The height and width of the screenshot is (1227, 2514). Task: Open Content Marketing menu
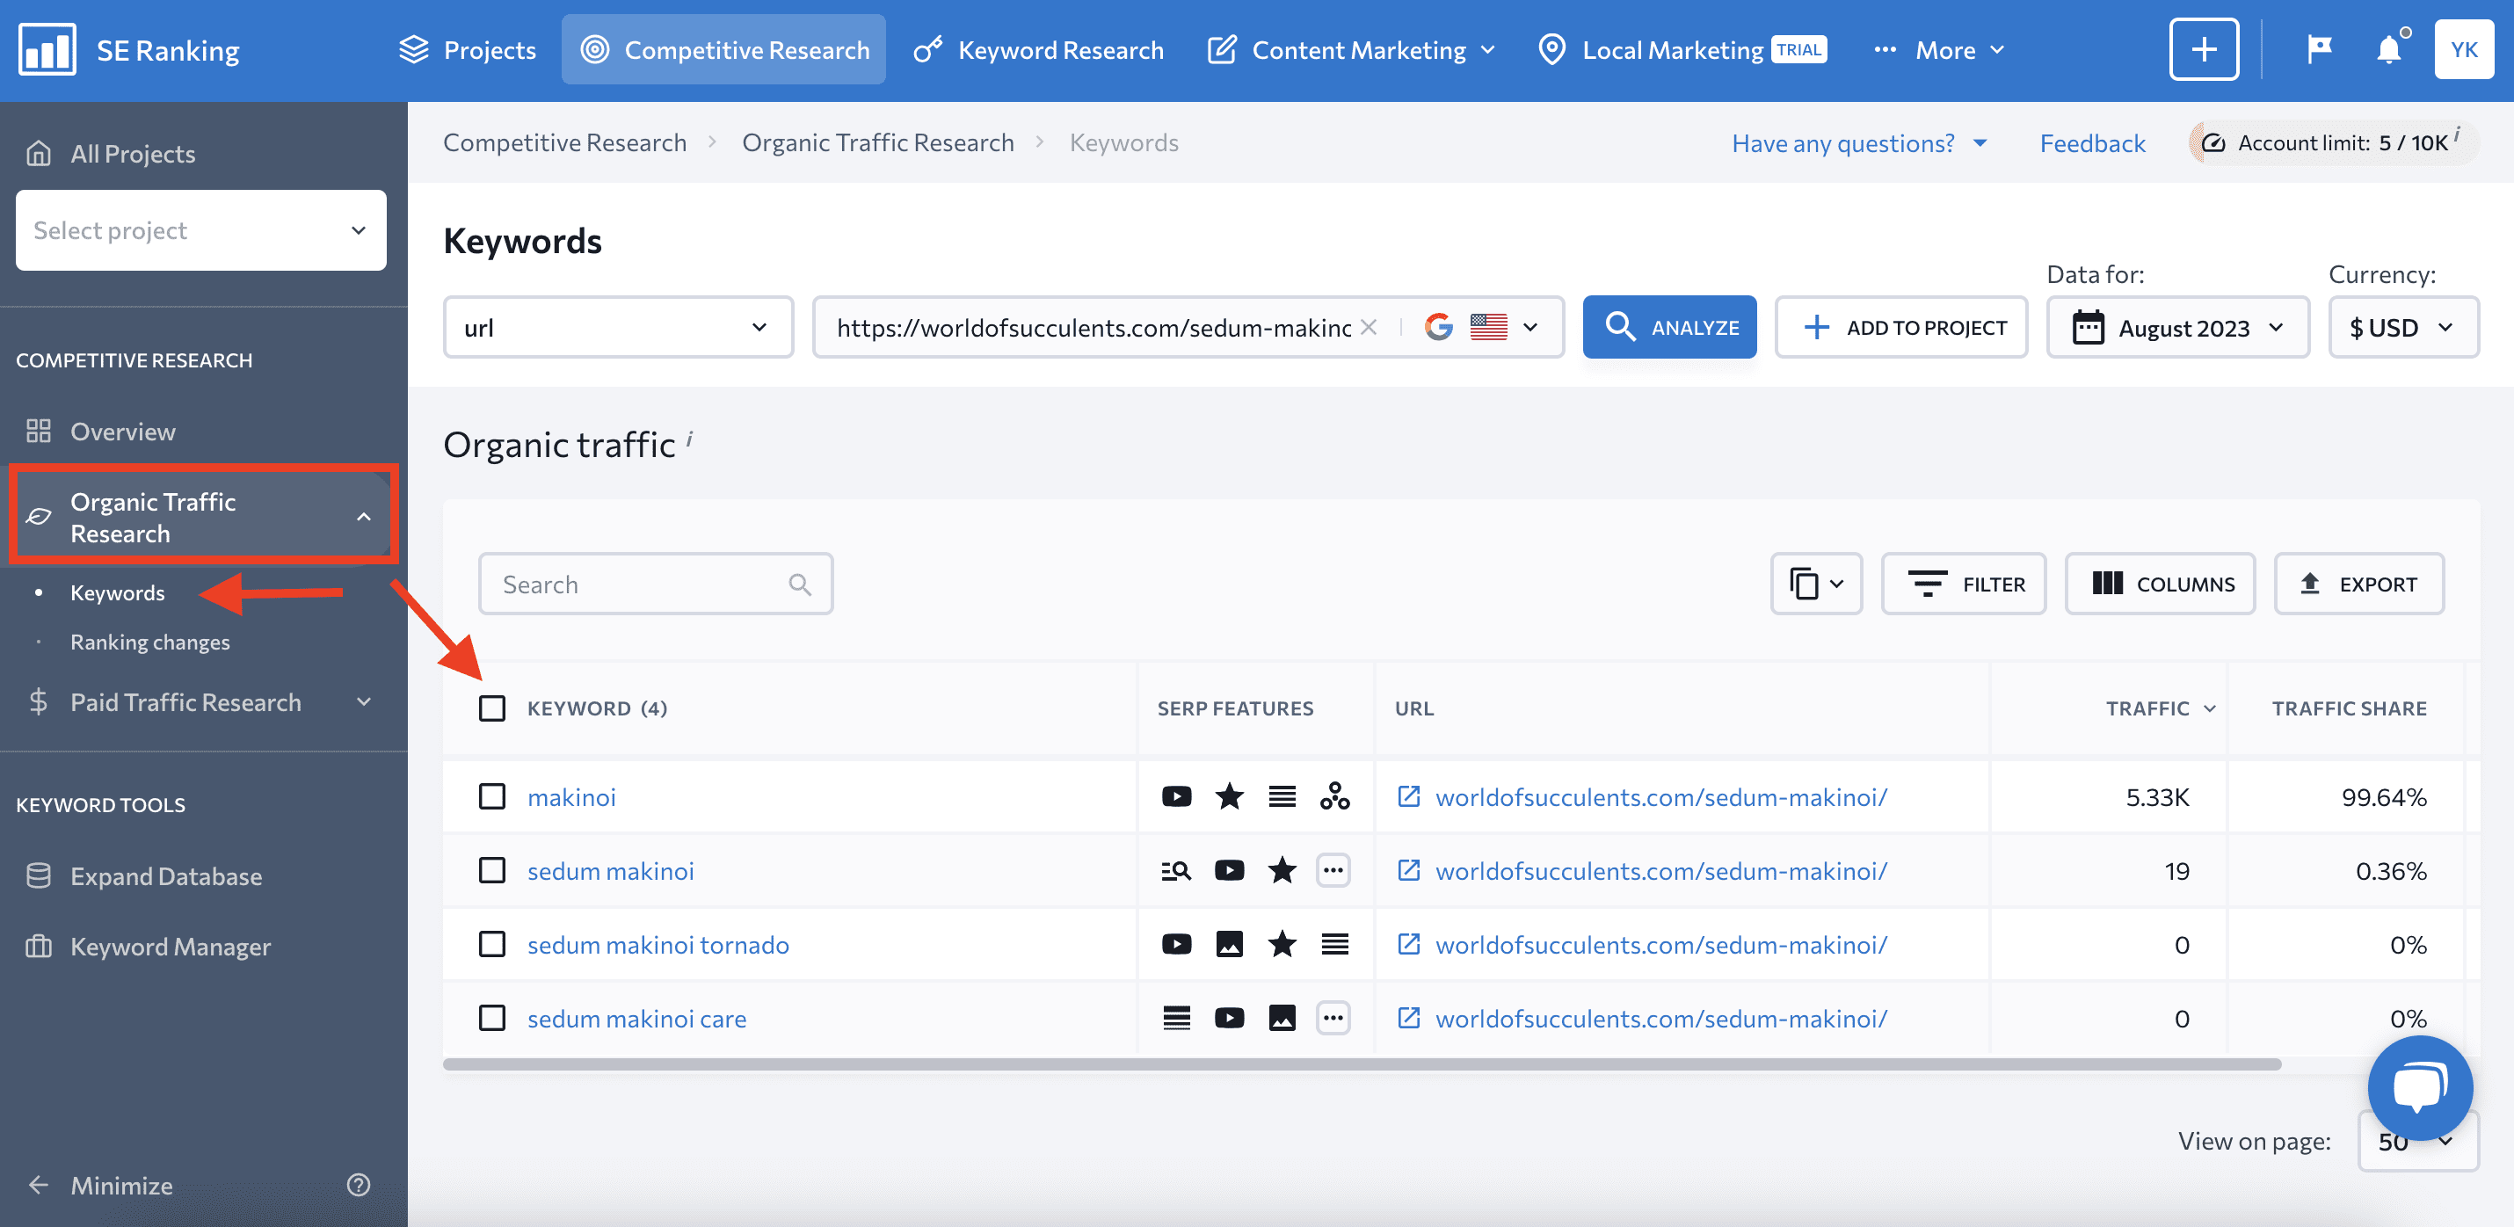1351,49
